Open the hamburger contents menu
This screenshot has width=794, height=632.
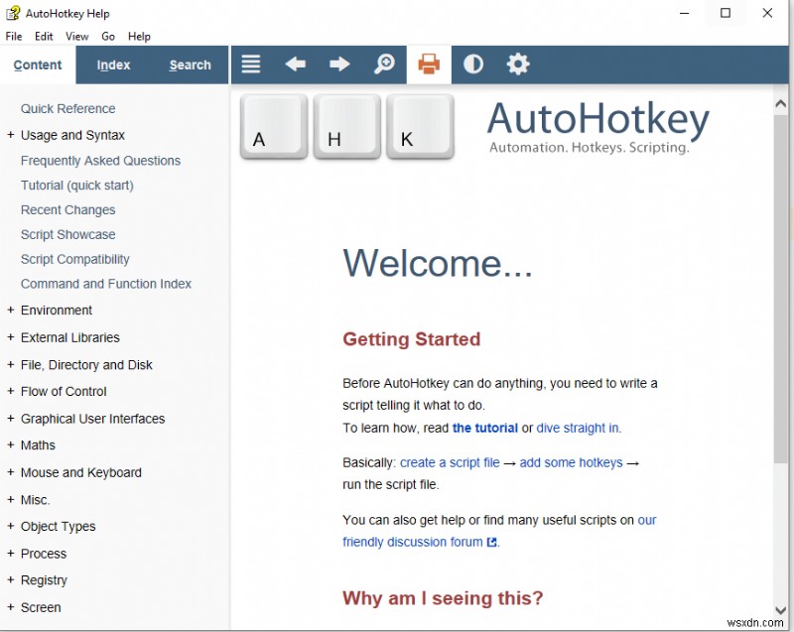(x=250, y=63)
